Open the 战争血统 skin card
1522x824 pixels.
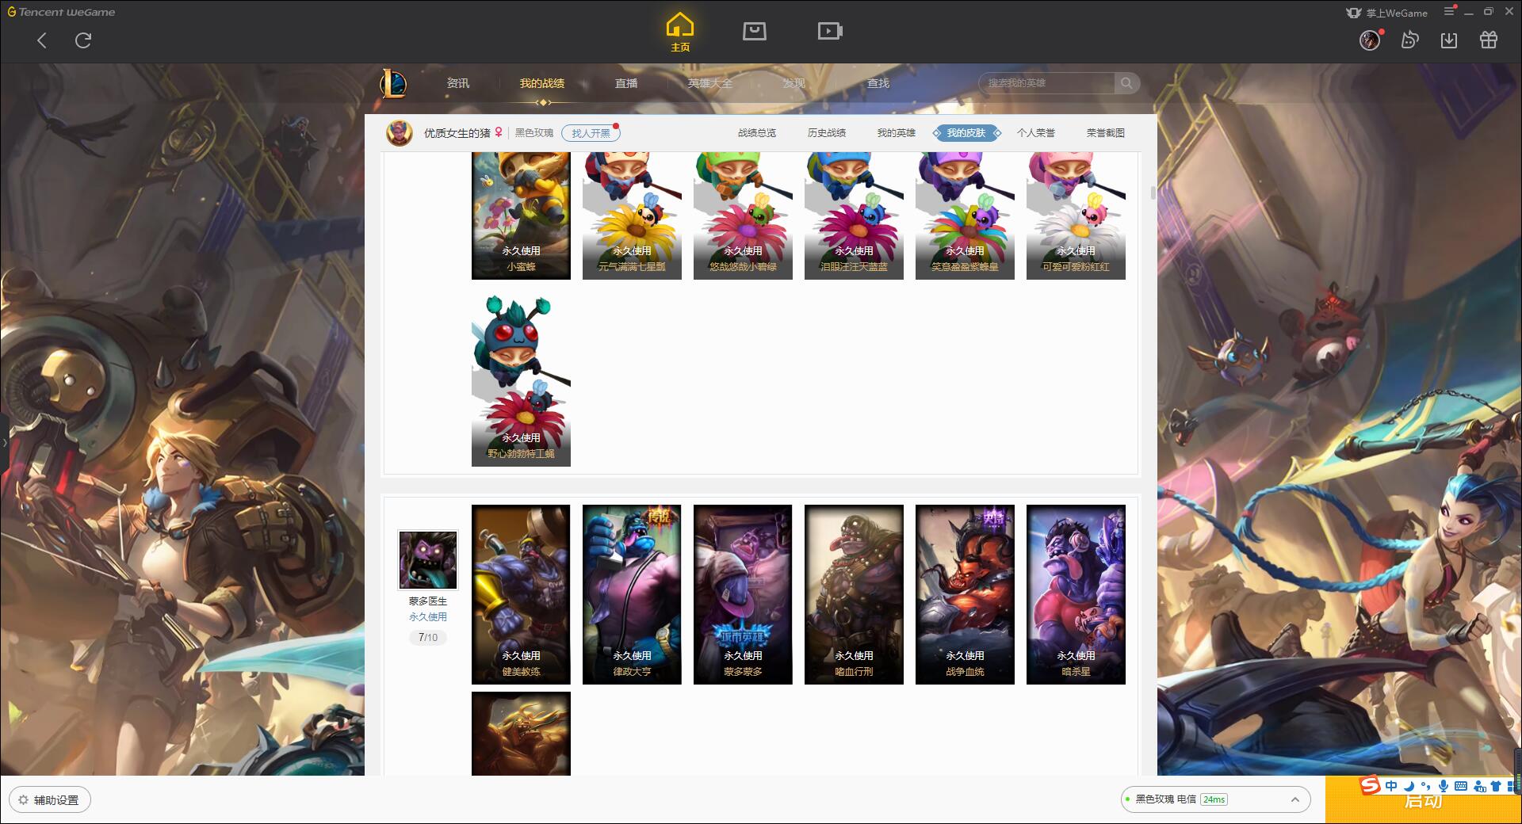pyautogui.click(x=965, y=594)
